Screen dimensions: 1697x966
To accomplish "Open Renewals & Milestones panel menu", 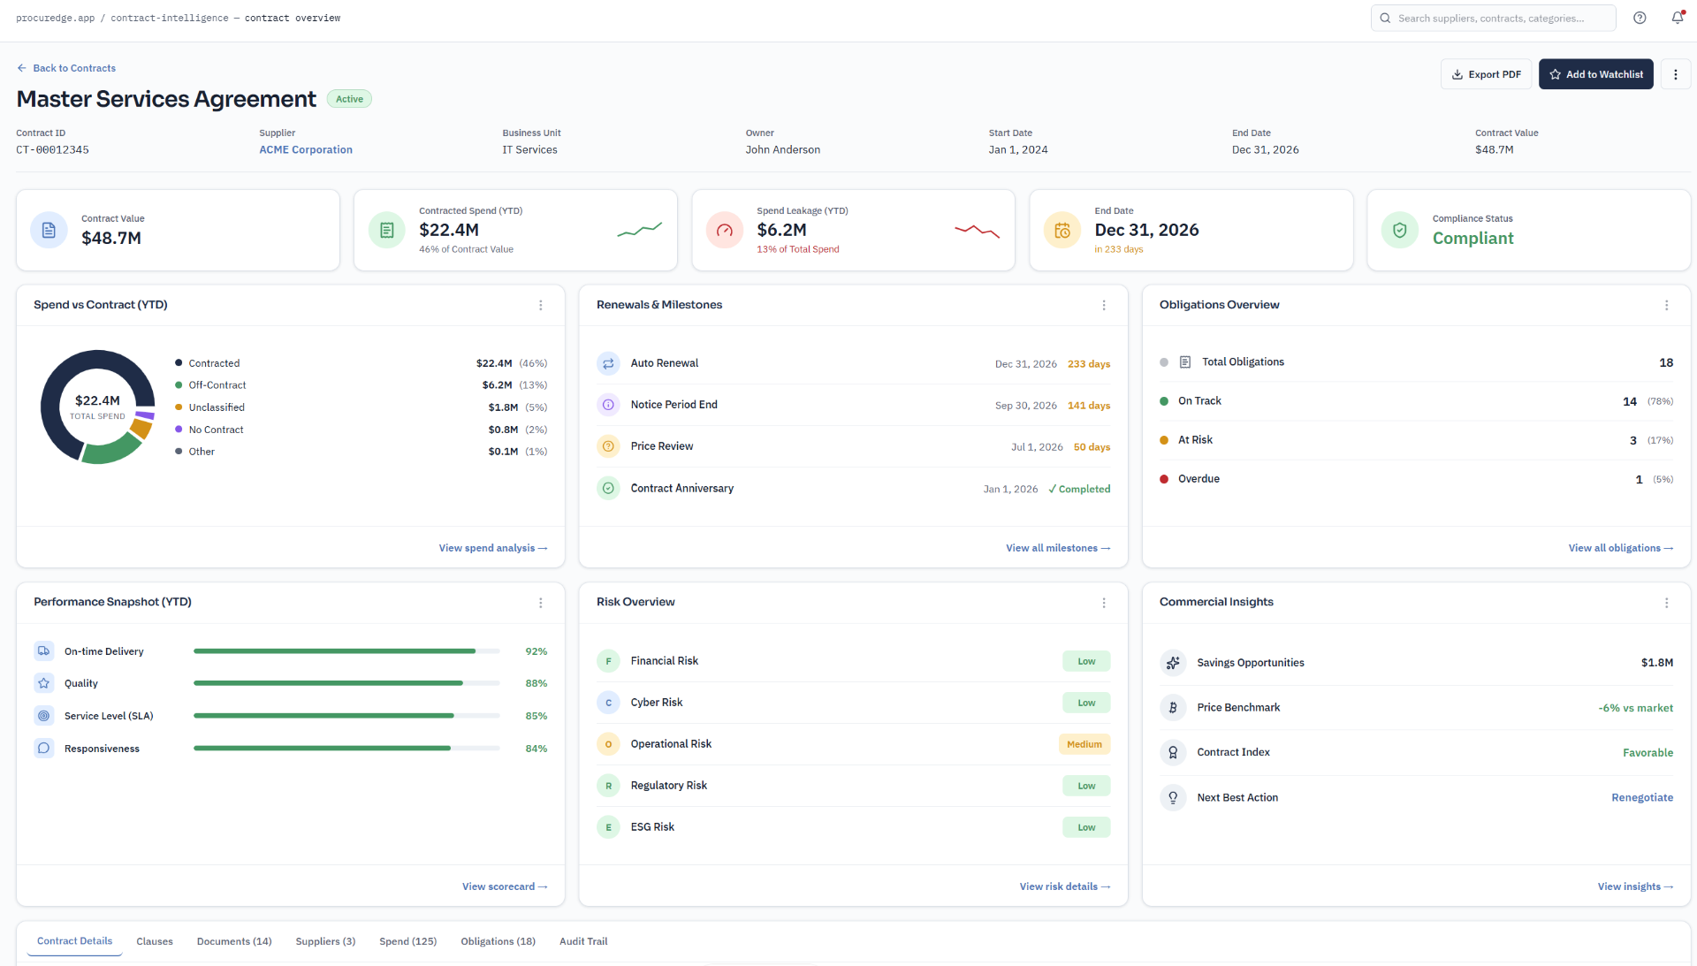I will (1104, 305).
